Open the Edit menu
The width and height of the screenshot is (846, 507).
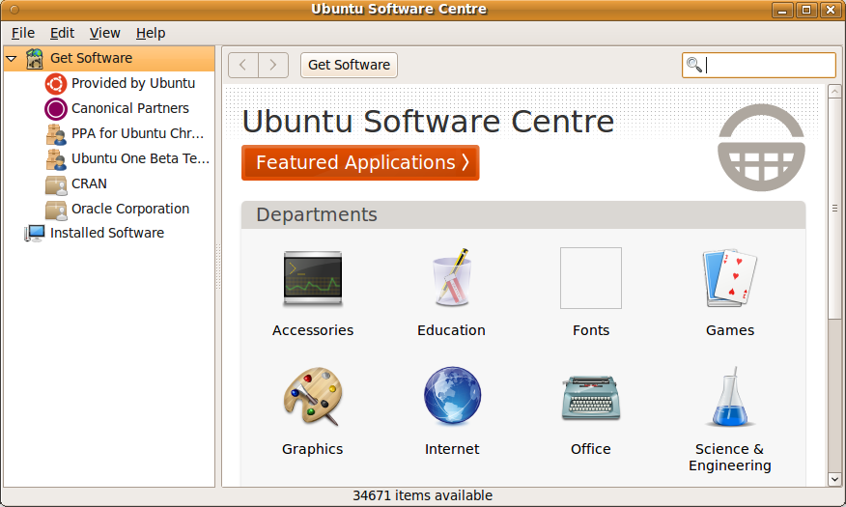pyautogui.click(x=62, y=33)
